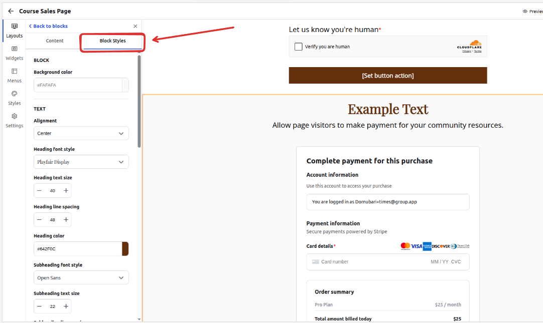Click the CVC field
The image size is (543, 323).
tap(456, 262)
